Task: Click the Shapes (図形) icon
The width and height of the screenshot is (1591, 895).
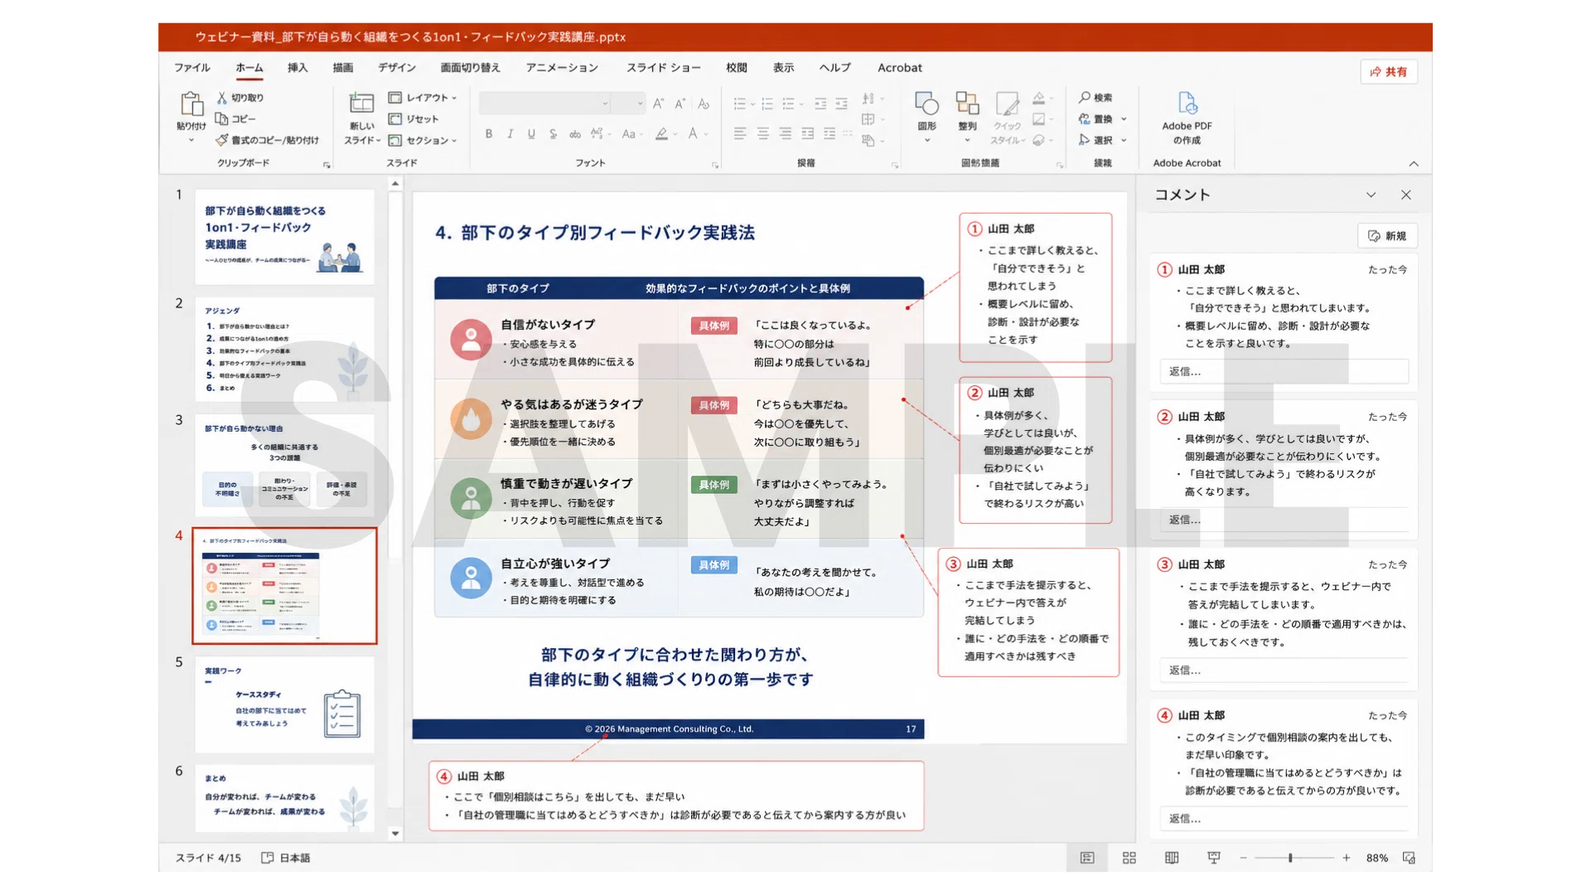Action: click(x=926, y=104)
